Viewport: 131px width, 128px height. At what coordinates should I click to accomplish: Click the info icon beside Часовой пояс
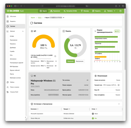pyautogui.click(x=118, y=85)
